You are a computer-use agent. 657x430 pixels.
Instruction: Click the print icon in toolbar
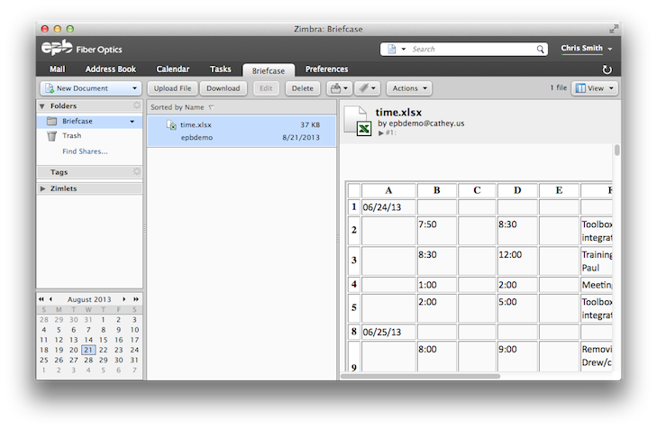click(335, 88)
